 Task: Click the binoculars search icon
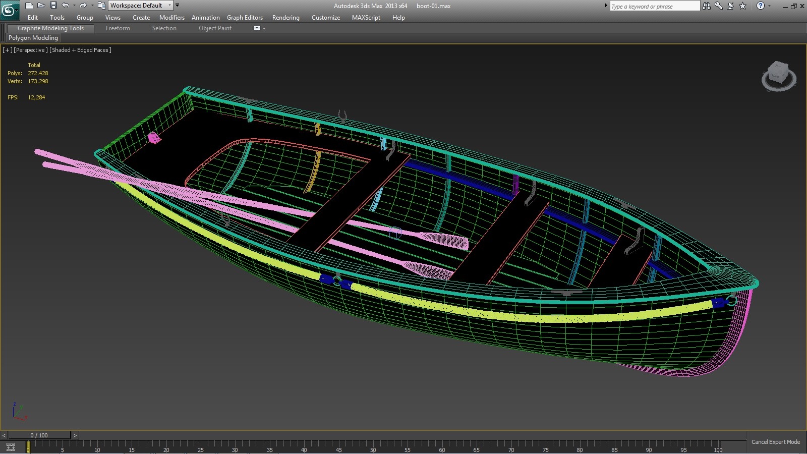point(707,6)
